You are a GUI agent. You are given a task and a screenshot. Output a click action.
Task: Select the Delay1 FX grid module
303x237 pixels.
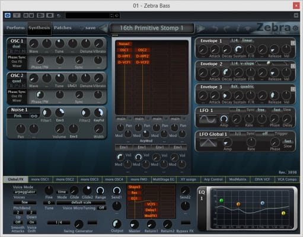[151, 210]
